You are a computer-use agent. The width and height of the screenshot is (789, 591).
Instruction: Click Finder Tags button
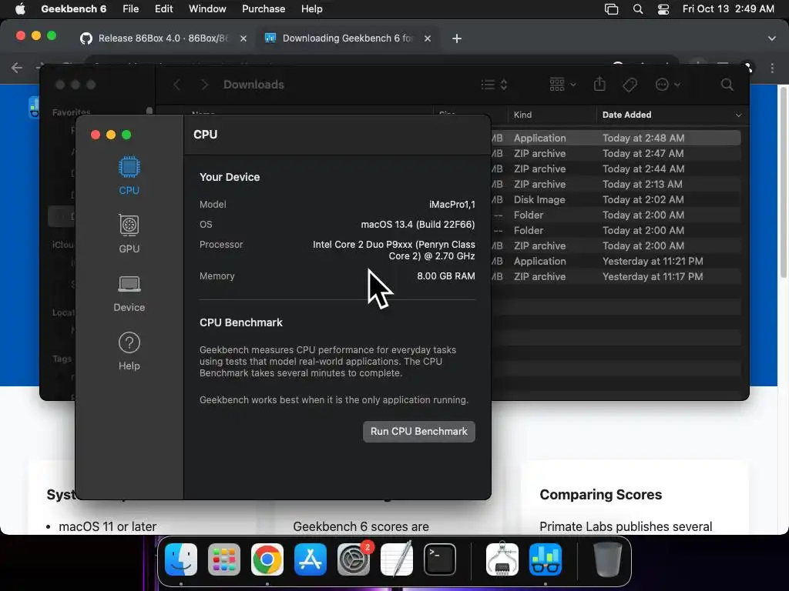pyautogui.click(x=630, y=85)
